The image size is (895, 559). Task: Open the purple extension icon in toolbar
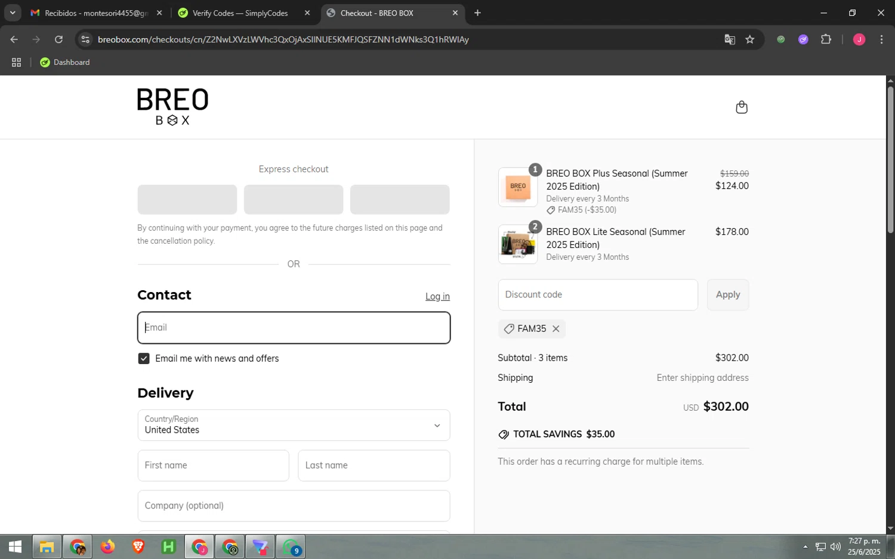click(x=803, y=39)
